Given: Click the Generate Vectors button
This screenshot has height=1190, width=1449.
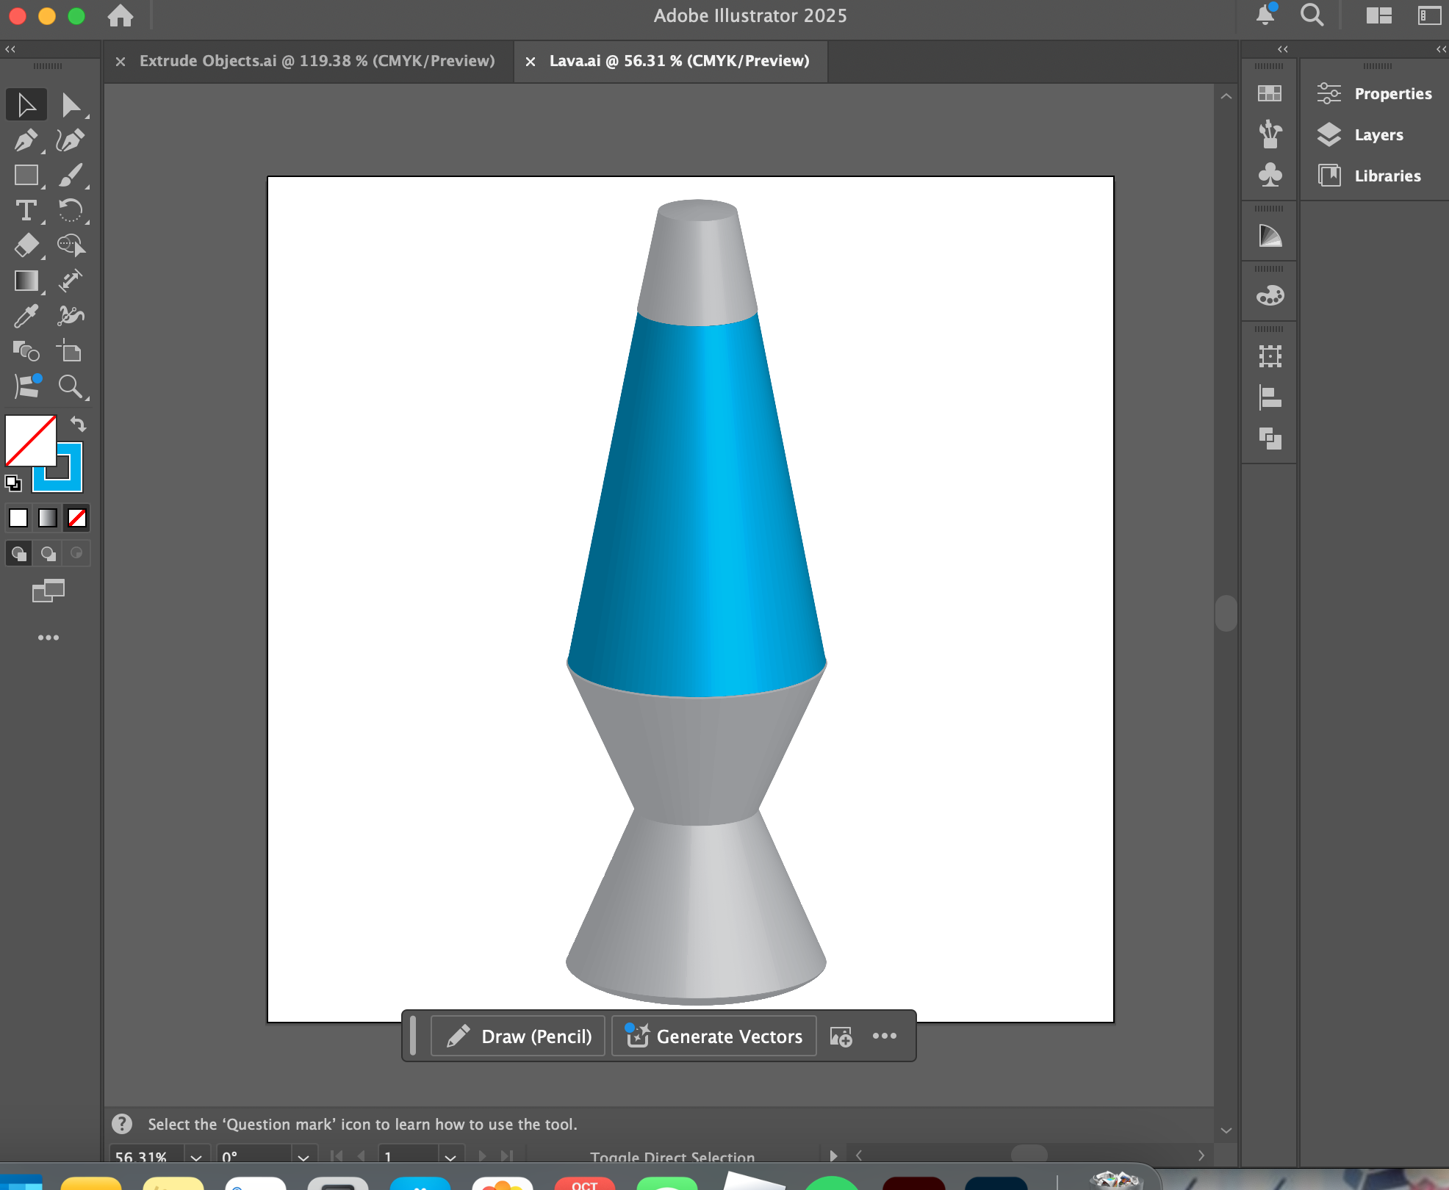Looking at the screenshot, I should 713,1036.
